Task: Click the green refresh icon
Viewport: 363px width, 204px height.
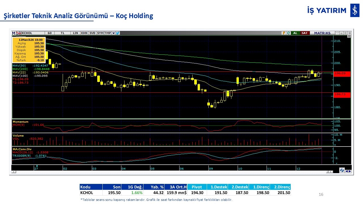Action: [x=288, y=33]
